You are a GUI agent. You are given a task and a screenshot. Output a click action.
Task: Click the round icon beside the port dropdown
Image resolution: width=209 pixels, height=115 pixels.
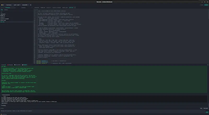click(31, 5)
